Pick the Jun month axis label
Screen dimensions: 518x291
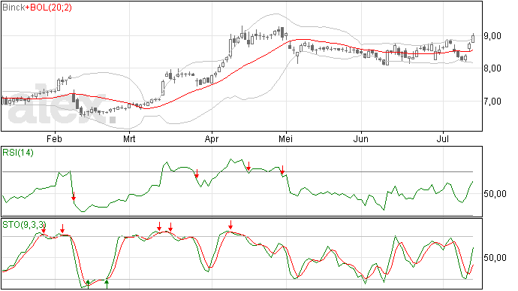(361, 138)
